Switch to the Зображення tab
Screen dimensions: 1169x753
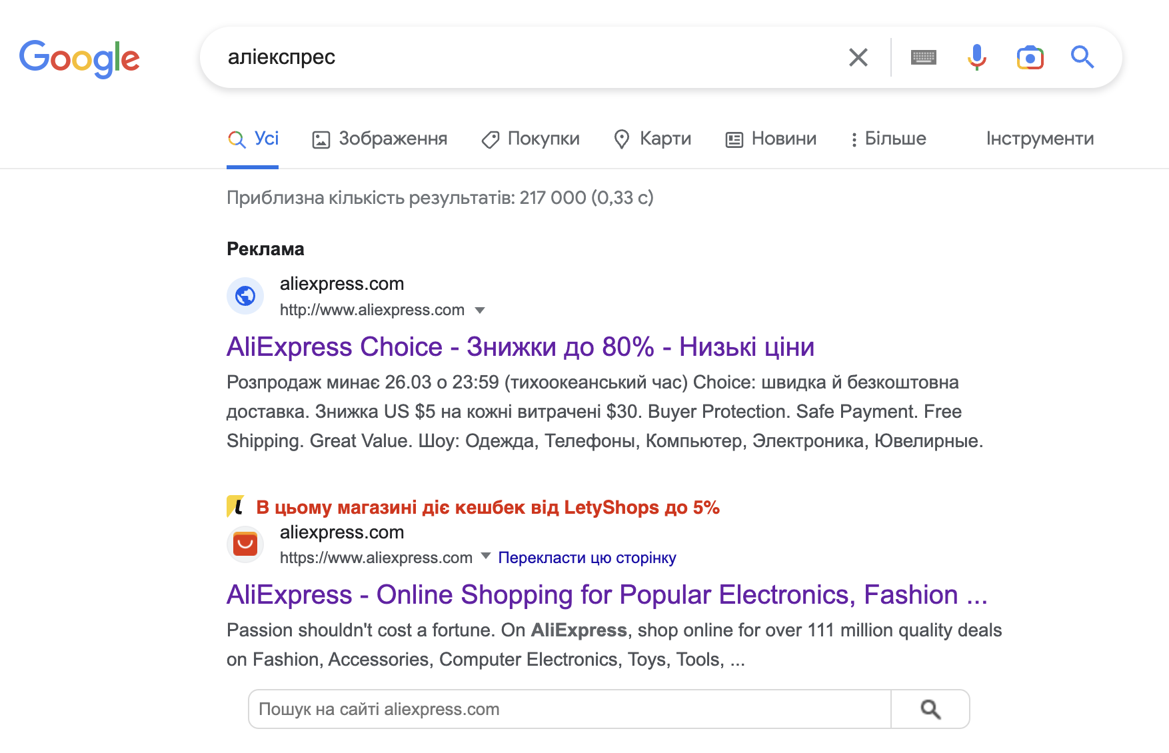tap(380, 139)
